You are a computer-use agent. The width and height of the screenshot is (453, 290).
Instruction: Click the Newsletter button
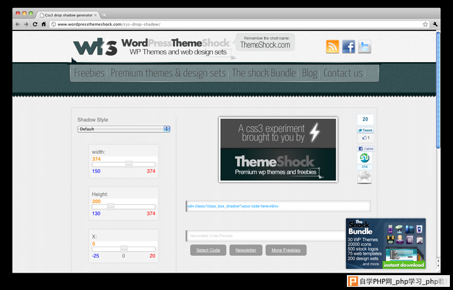(246, 250)
